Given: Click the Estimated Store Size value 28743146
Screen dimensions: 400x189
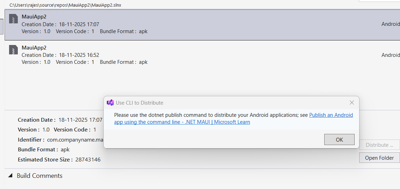Looking at the screenshot, I should coord(88,160).
